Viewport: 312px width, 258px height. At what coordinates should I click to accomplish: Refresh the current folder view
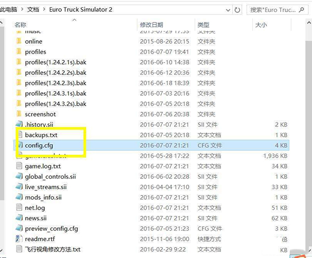[237, 10]
